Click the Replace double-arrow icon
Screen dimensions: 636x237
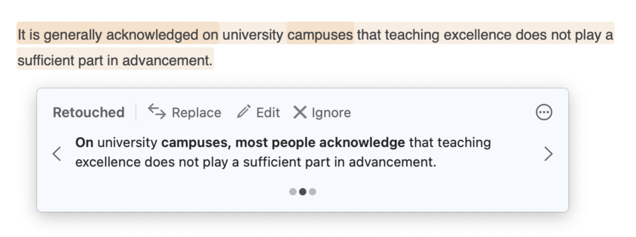[157, 111]
